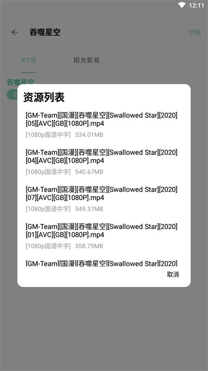Tap the 吞噬星空 page title in header

coord(45,32)
